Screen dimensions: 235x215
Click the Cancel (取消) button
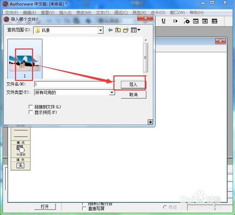tap(134, 95)
